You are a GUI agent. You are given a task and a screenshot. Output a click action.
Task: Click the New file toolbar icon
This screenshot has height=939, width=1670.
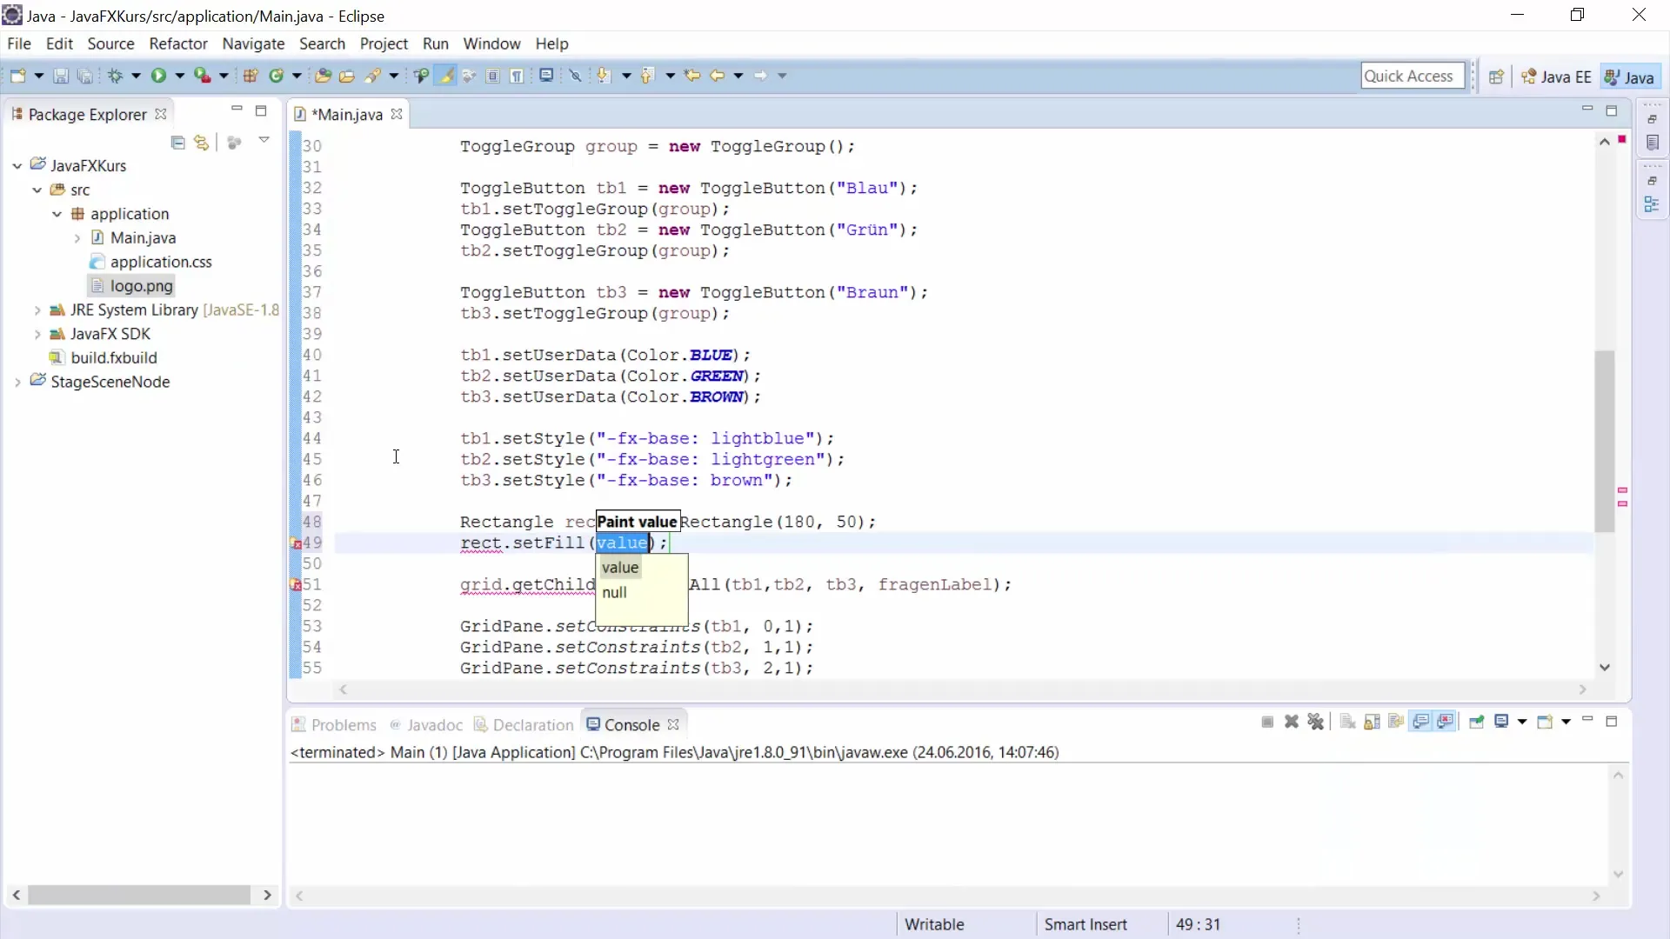pyautogui.click(x=17, y=77)
